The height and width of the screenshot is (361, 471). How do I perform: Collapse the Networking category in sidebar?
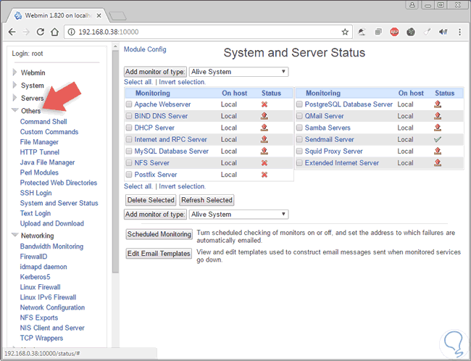coord(15,235)
